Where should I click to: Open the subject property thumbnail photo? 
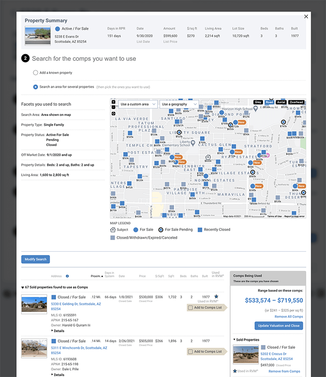tap(38, 36)
